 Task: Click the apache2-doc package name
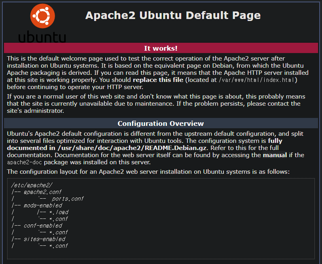[25, 162]
